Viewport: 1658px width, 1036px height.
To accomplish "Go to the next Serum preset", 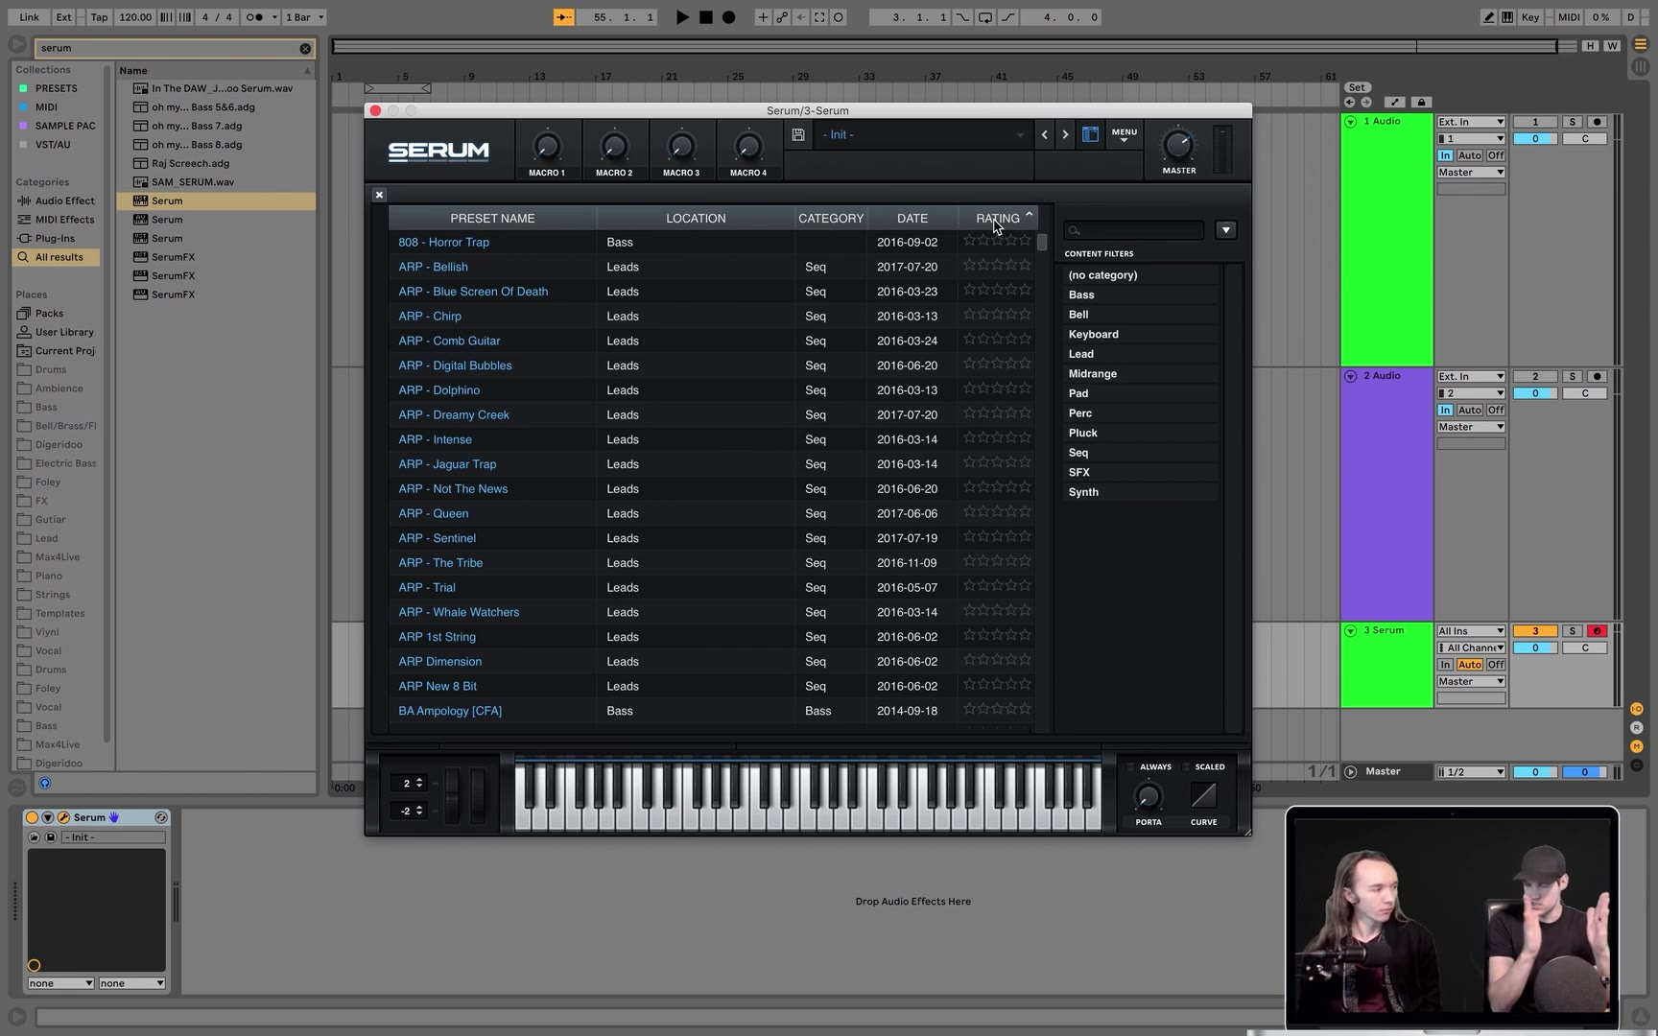I will coord(1065,135).
